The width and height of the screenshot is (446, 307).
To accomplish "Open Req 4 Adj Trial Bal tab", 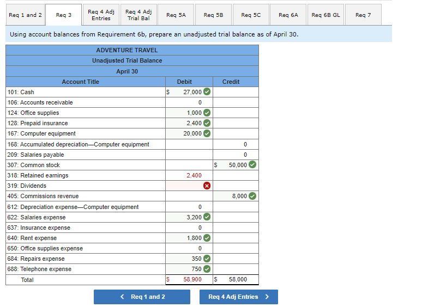I will (138, 15).
